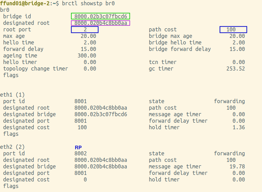The height and width of the screenshot is (192, 262).
Task: Click the magenta-boxed designated root value
Action: pos(100,23)
